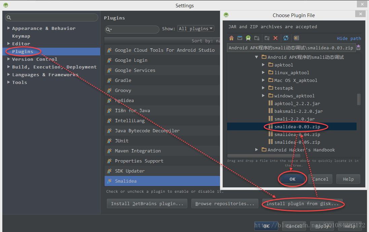Click the show hidden files icon
369x232 pixels.
point(296,38)
